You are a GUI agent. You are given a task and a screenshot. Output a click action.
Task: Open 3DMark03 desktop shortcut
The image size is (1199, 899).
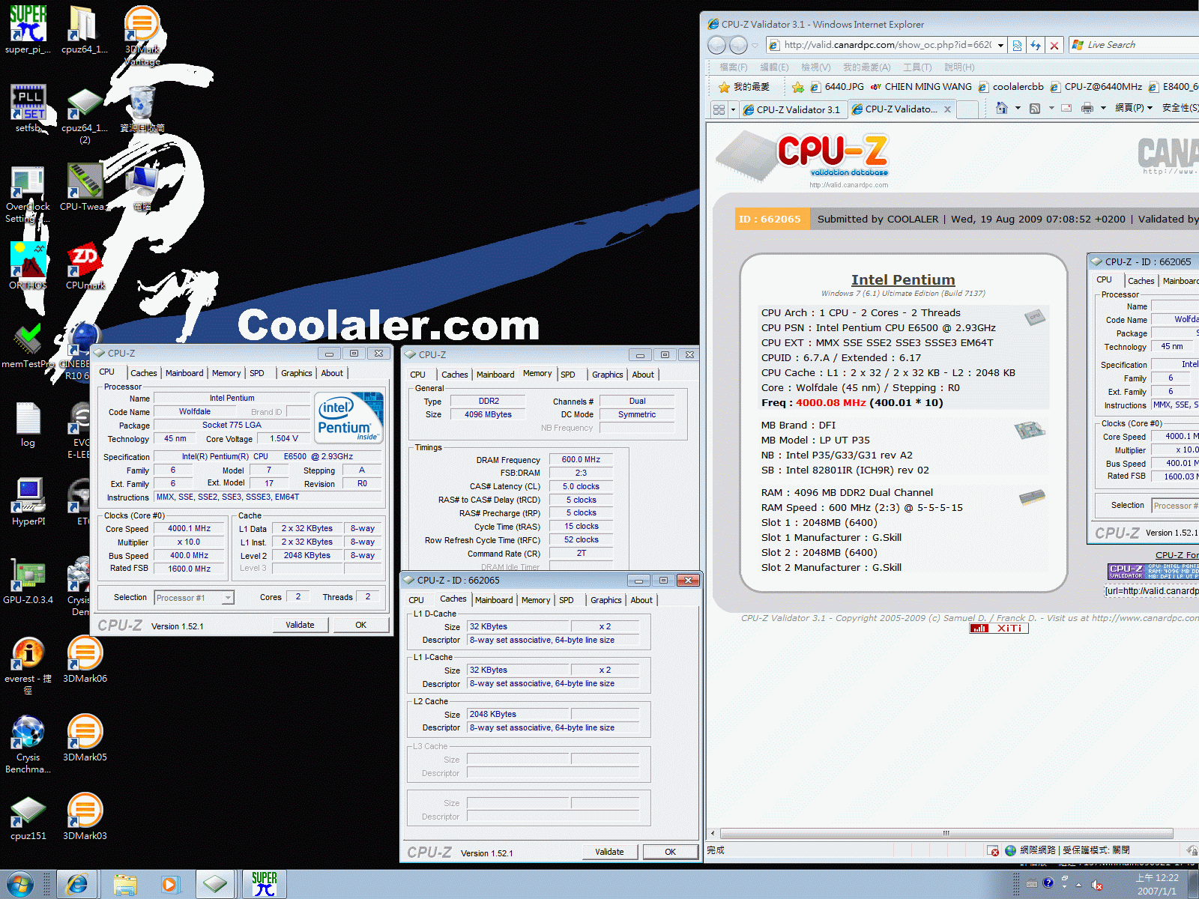tap(85, 817)
